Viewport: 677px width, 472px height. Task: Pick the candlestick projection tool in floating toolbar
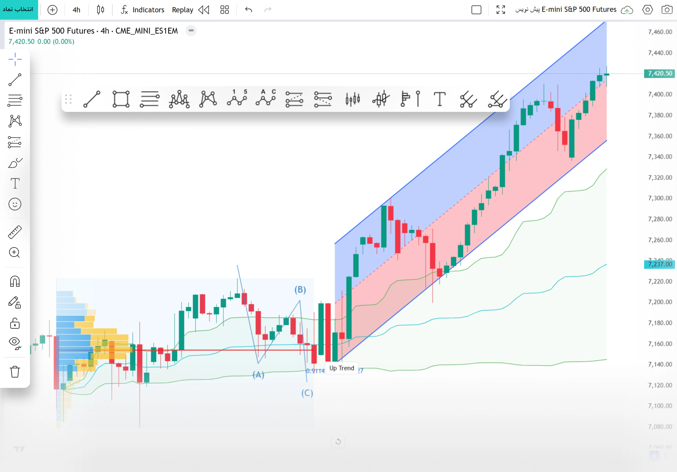(381, 99)
